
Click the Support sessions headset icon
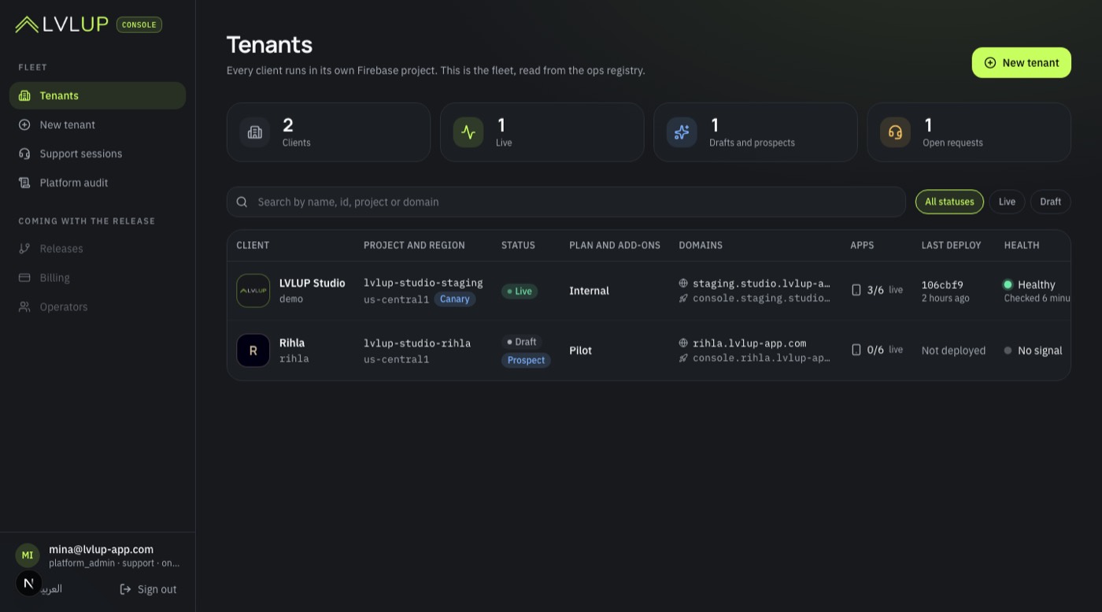24,154
